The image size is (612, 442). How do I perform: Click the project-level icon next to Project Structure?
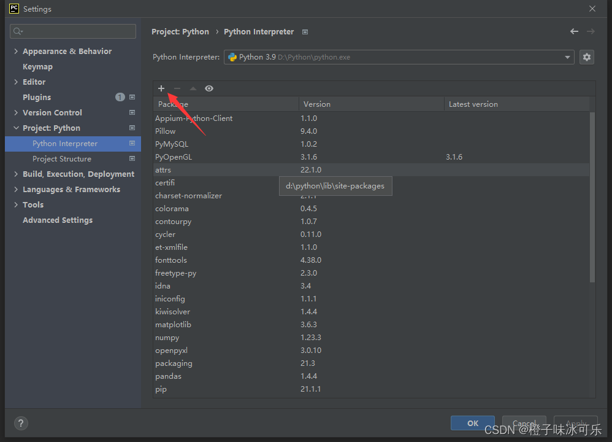(x=132, y=158)
